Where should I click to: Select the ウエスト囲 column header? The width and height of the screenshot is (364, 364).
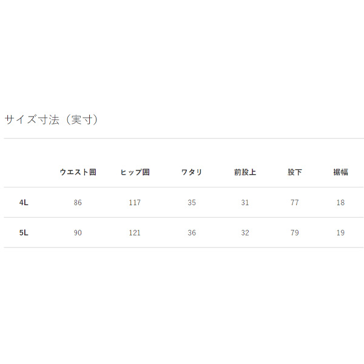coord(78,172)
